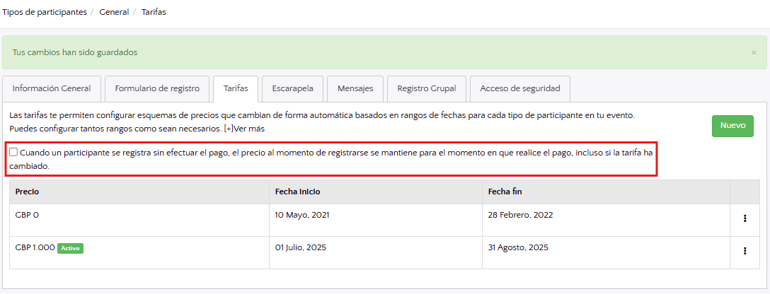Open the actions menu for GBP 1.000 tariff

click(745, 250)
